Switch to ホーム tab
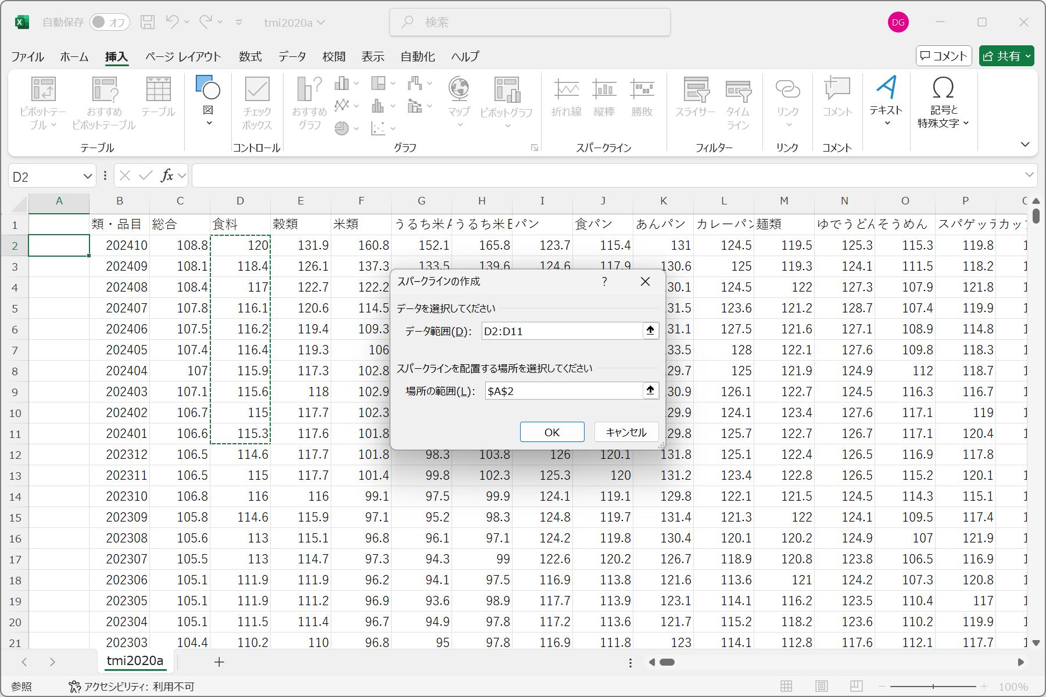The height and width of the screenshot is (697, 1046). (74, 56)
